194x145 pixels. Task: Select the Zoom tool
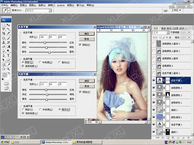(8, 69)
